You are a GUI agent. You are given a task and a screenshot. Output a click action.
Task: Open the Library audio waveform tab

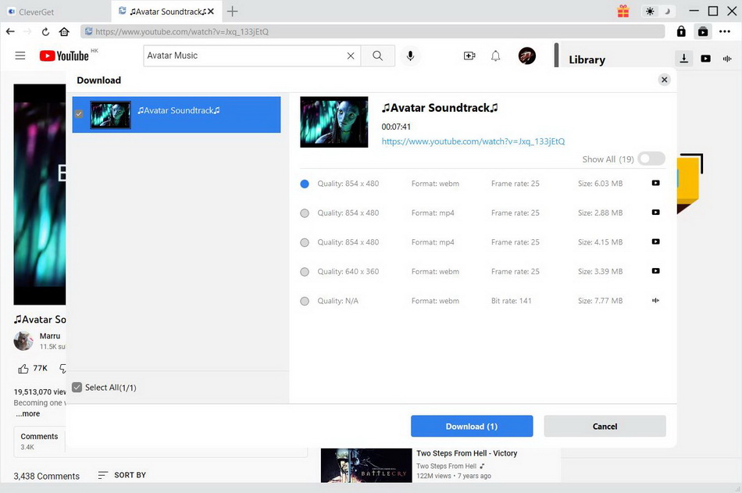[727, 59]
